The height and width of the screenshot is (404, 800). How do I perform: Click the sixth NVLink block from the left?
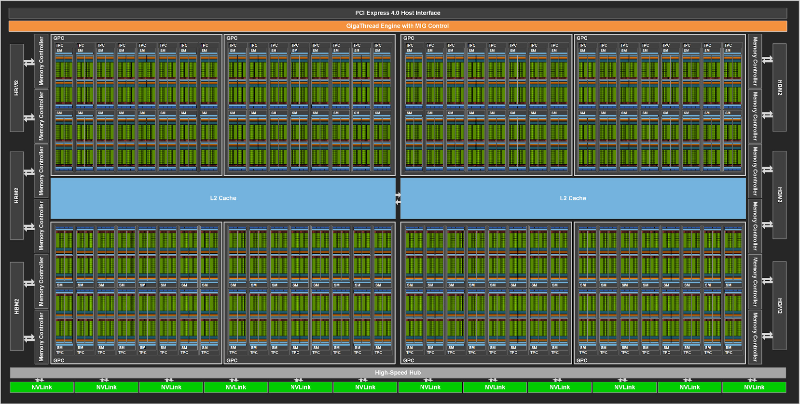tap(365, 387)
